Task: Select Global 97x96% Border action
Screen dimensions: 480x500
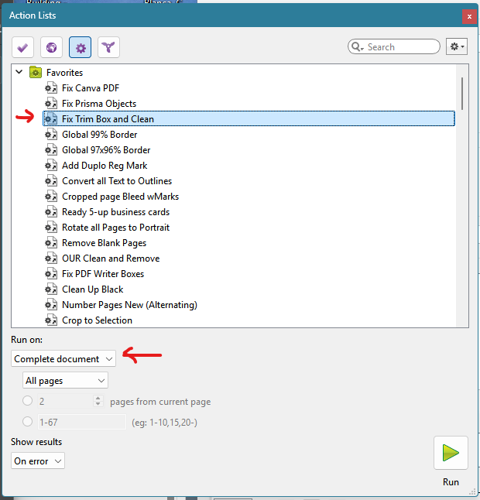Action: pyautogui.click(x=106, y=150)
